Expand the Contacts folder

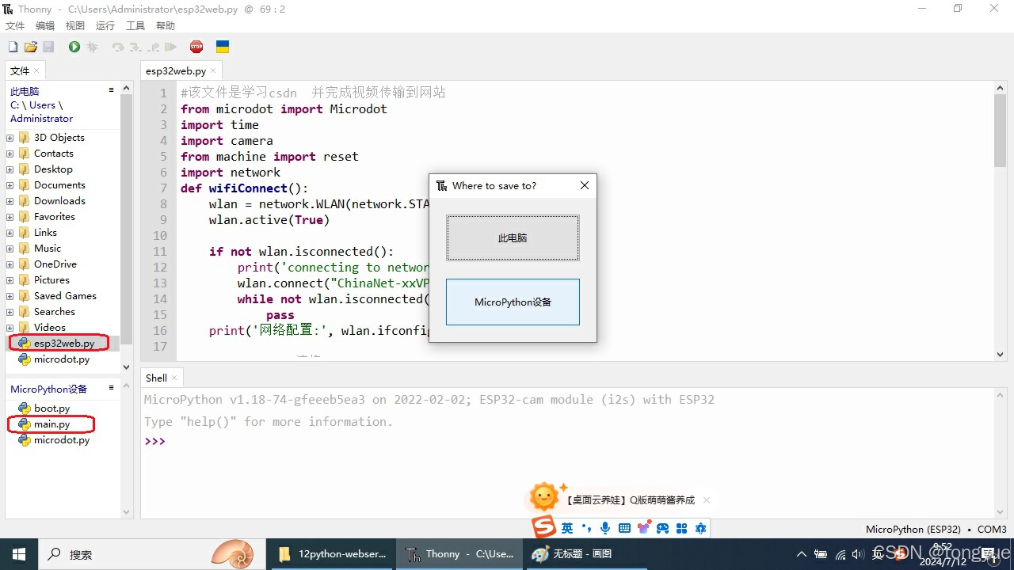pyautogui.click(x=10, y=154)
